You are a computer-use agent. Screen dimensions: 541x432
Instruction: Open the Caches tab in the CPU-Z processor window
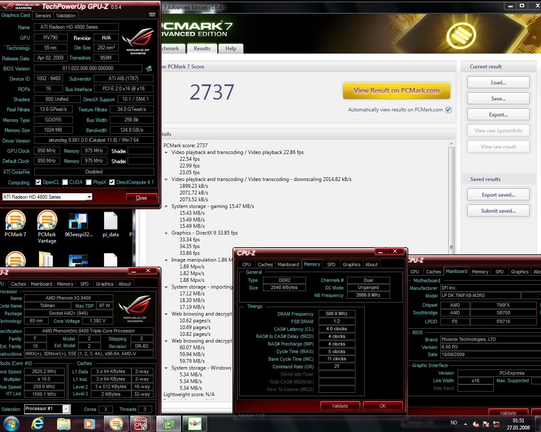coord(19,284)
